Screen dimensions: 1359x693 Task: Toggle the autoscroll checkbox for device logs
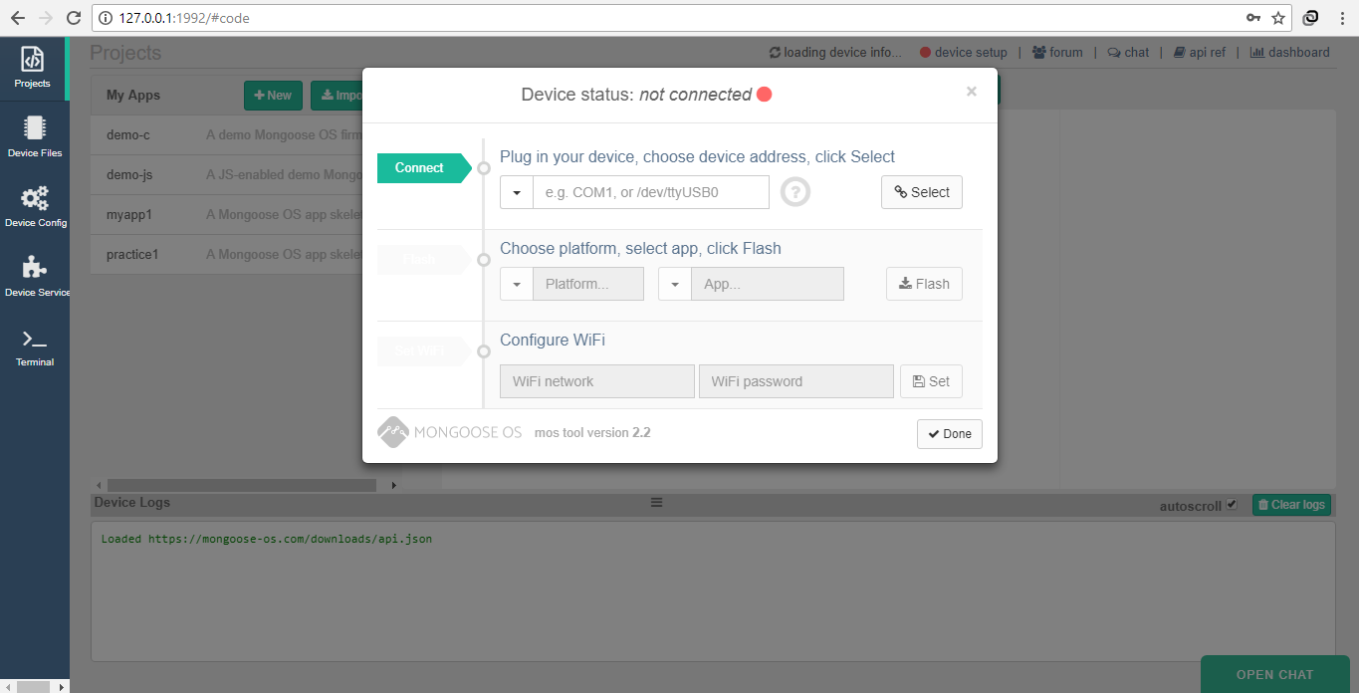coord(1232,504)
